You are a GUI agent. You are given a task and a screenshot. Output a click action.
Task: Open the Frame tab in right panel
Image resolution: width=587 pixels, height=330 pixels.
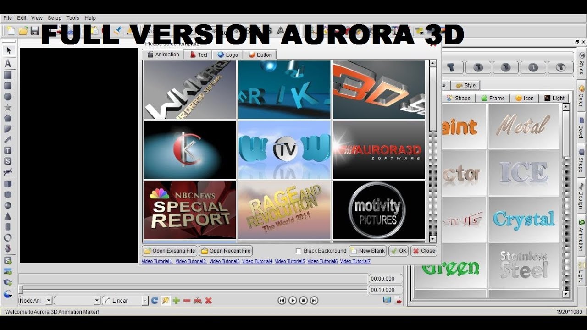[493, 98]
